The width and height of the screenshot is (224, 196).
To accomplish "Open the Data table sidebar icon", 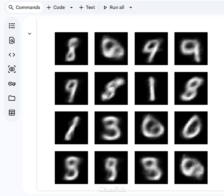I will point(12,113).
